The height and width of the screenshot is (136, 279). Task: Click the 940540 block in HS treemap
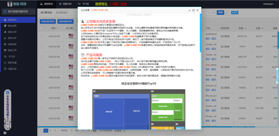coord(108,111)
